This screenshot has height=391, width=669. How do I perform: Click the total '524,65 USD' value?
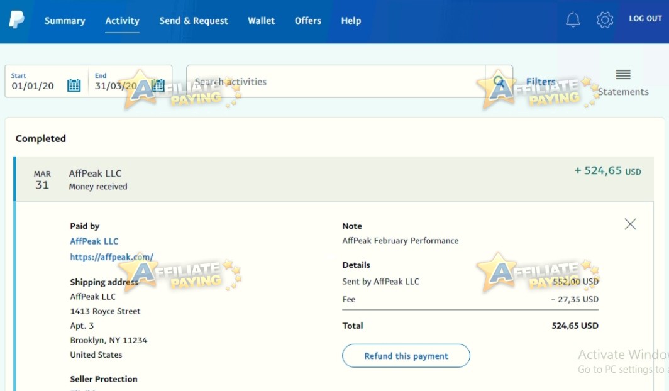575,326
